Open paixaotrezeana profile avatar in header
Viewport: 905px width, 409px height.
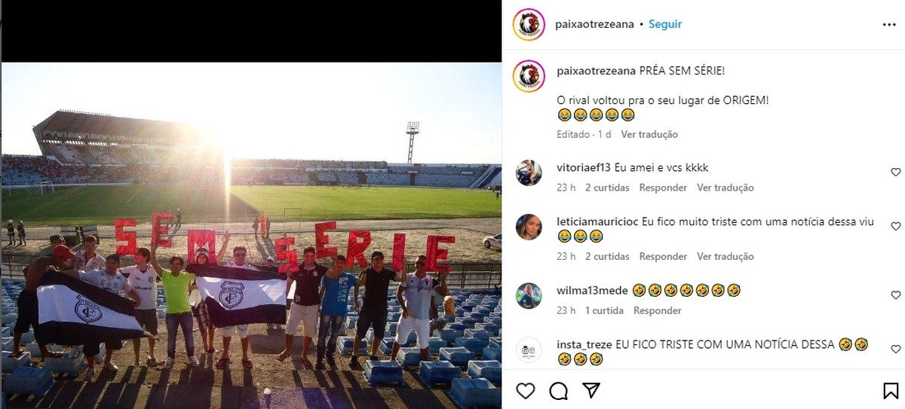coord(529,25)
